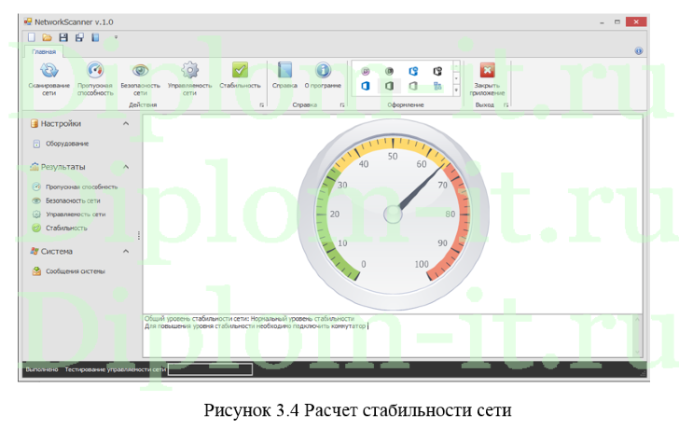679x429 pixels.
Task: Minimize the NetworkScanner window
Action: click(602, 22)
